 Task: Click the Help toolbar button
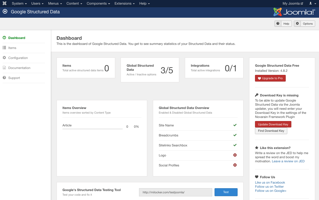pyautogui.click(x=283, y=24)
